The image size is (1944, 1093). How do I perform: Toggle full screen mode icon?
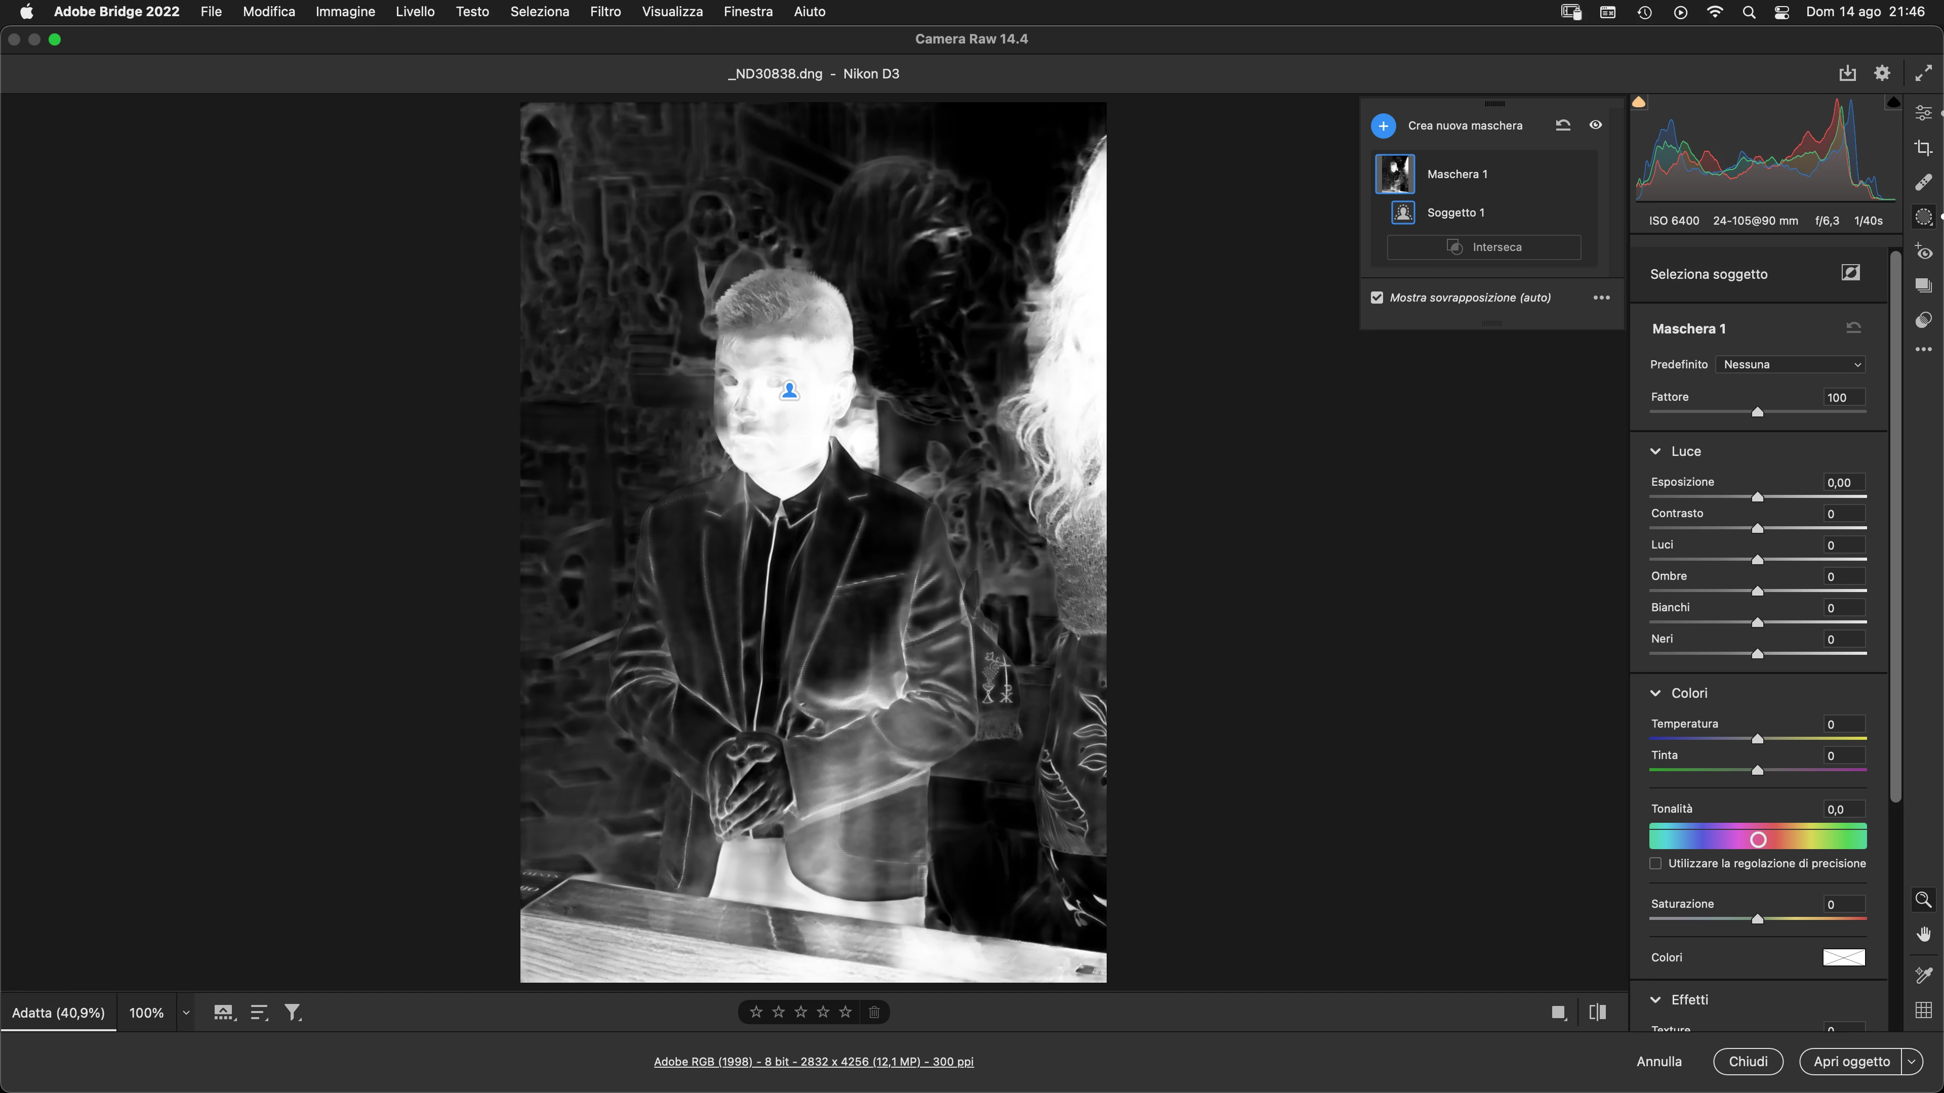coord(1923,73)
